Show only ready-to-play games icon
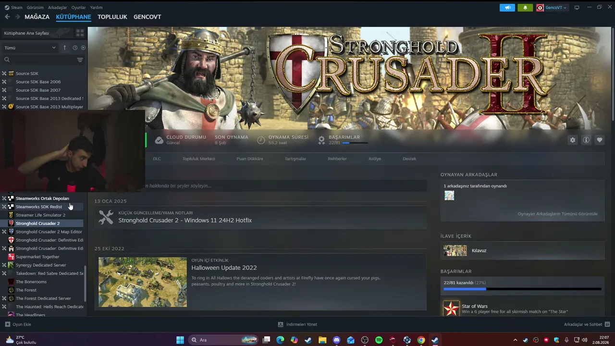Image resolution: width=615 pixels, height=346 pixels. (83, 48)
